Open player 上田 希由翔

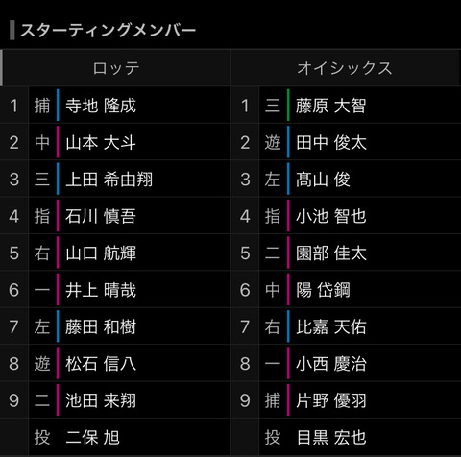point(109,180)
